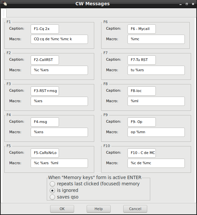This screenshot has height=215, width=197.
Task: Click the F5 caption field 'F5-CaRsNrLo'
Action: point(45,153)
